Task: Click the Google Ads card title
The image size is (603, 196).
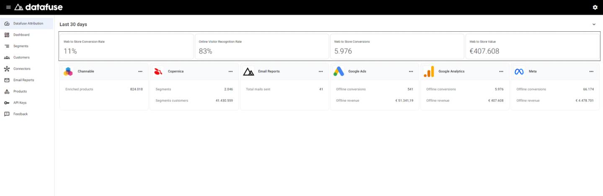Action: [357, 71]
